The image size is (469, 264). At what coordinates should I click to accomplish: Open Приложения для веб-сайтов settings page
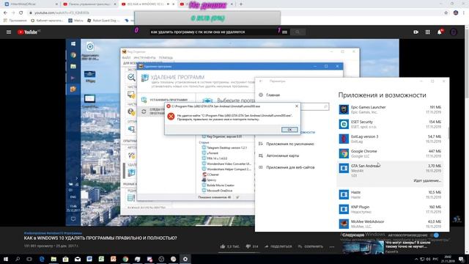tap(287, 167)
